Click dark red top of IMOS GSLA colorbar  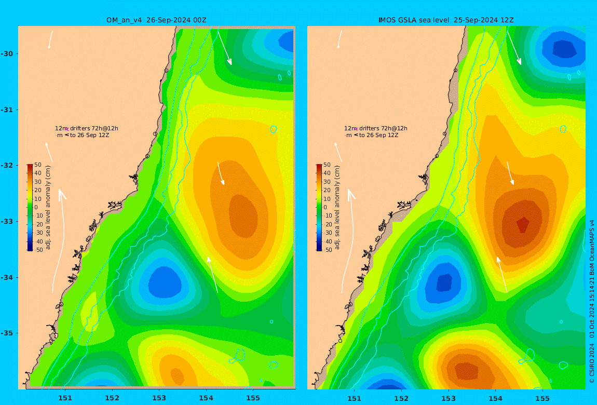(319, 166)
